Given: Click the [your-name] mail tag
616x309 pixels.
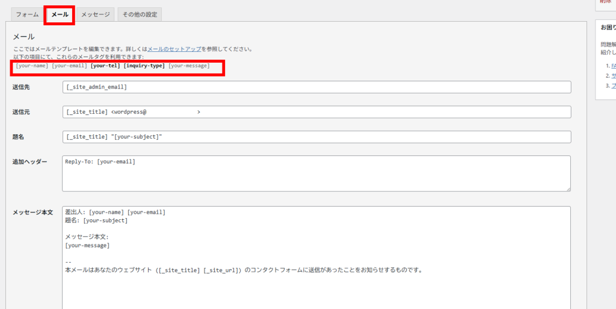Looking at the screenshot, I should (x=32, y=65).
